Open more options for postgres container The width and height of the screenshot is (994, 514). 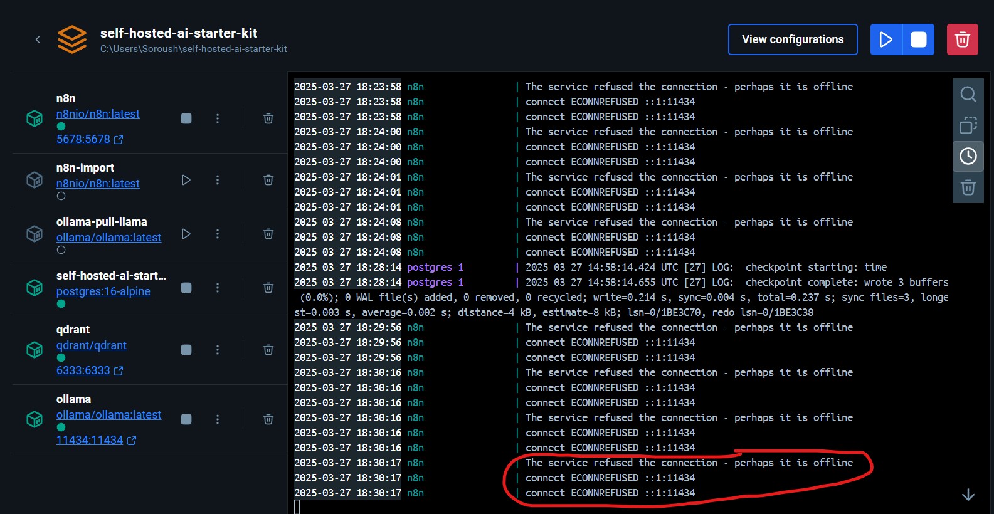pos(218,288)
